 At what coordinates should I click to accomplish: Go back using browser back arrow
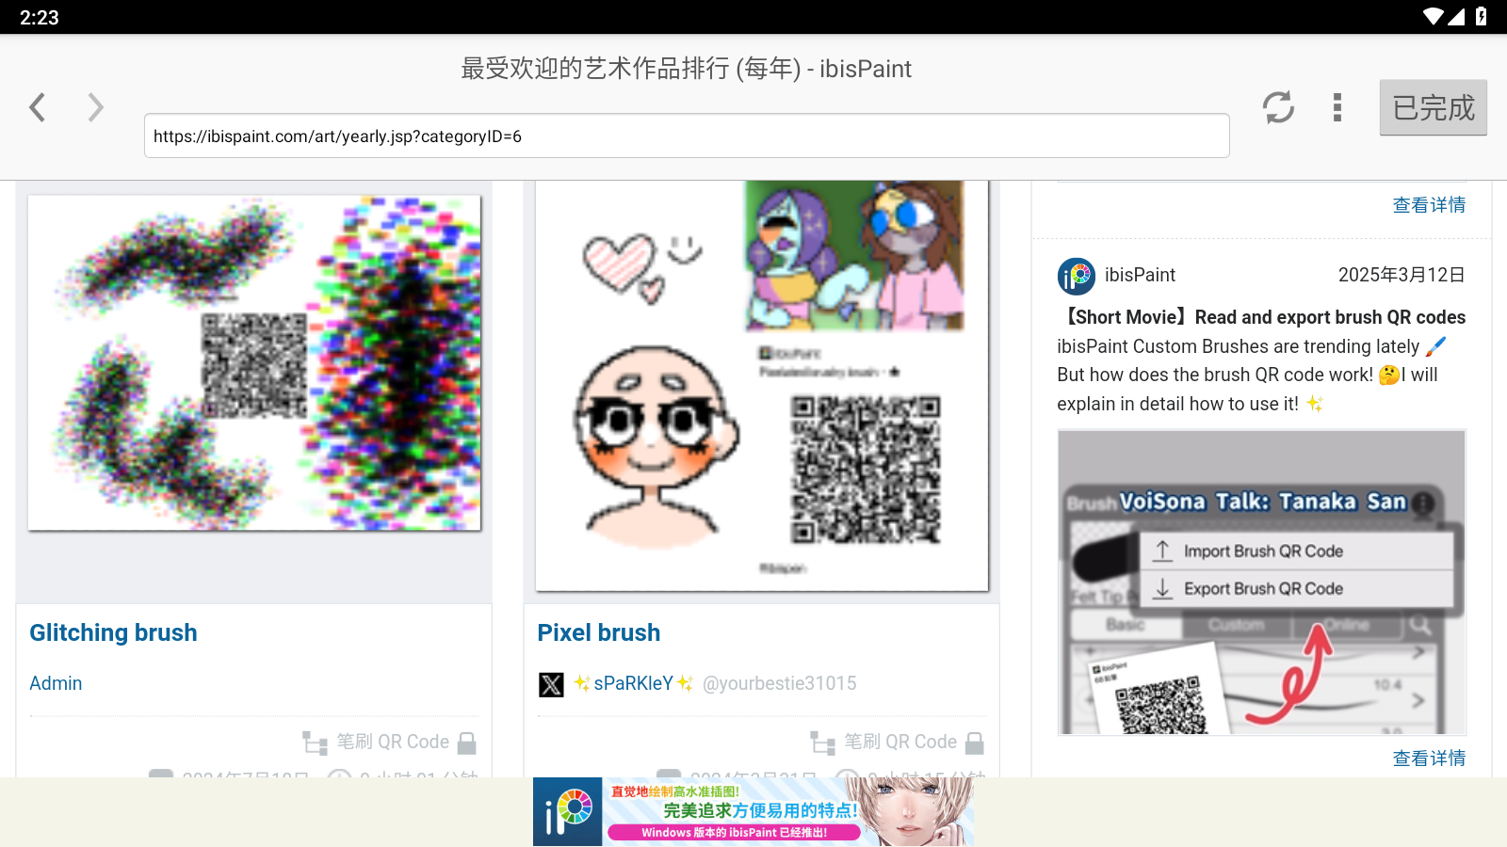click(38, 107)
